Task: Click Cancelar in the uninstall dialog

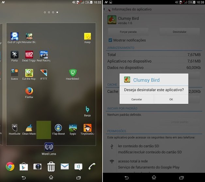Action: 137,99
